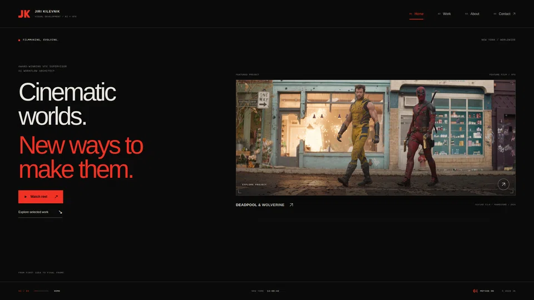
Task: Open the Work nav item
Action: [x=444, y=14]
